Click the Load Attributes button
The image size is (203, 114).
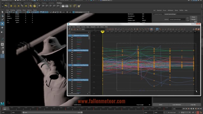pos(177,105)
